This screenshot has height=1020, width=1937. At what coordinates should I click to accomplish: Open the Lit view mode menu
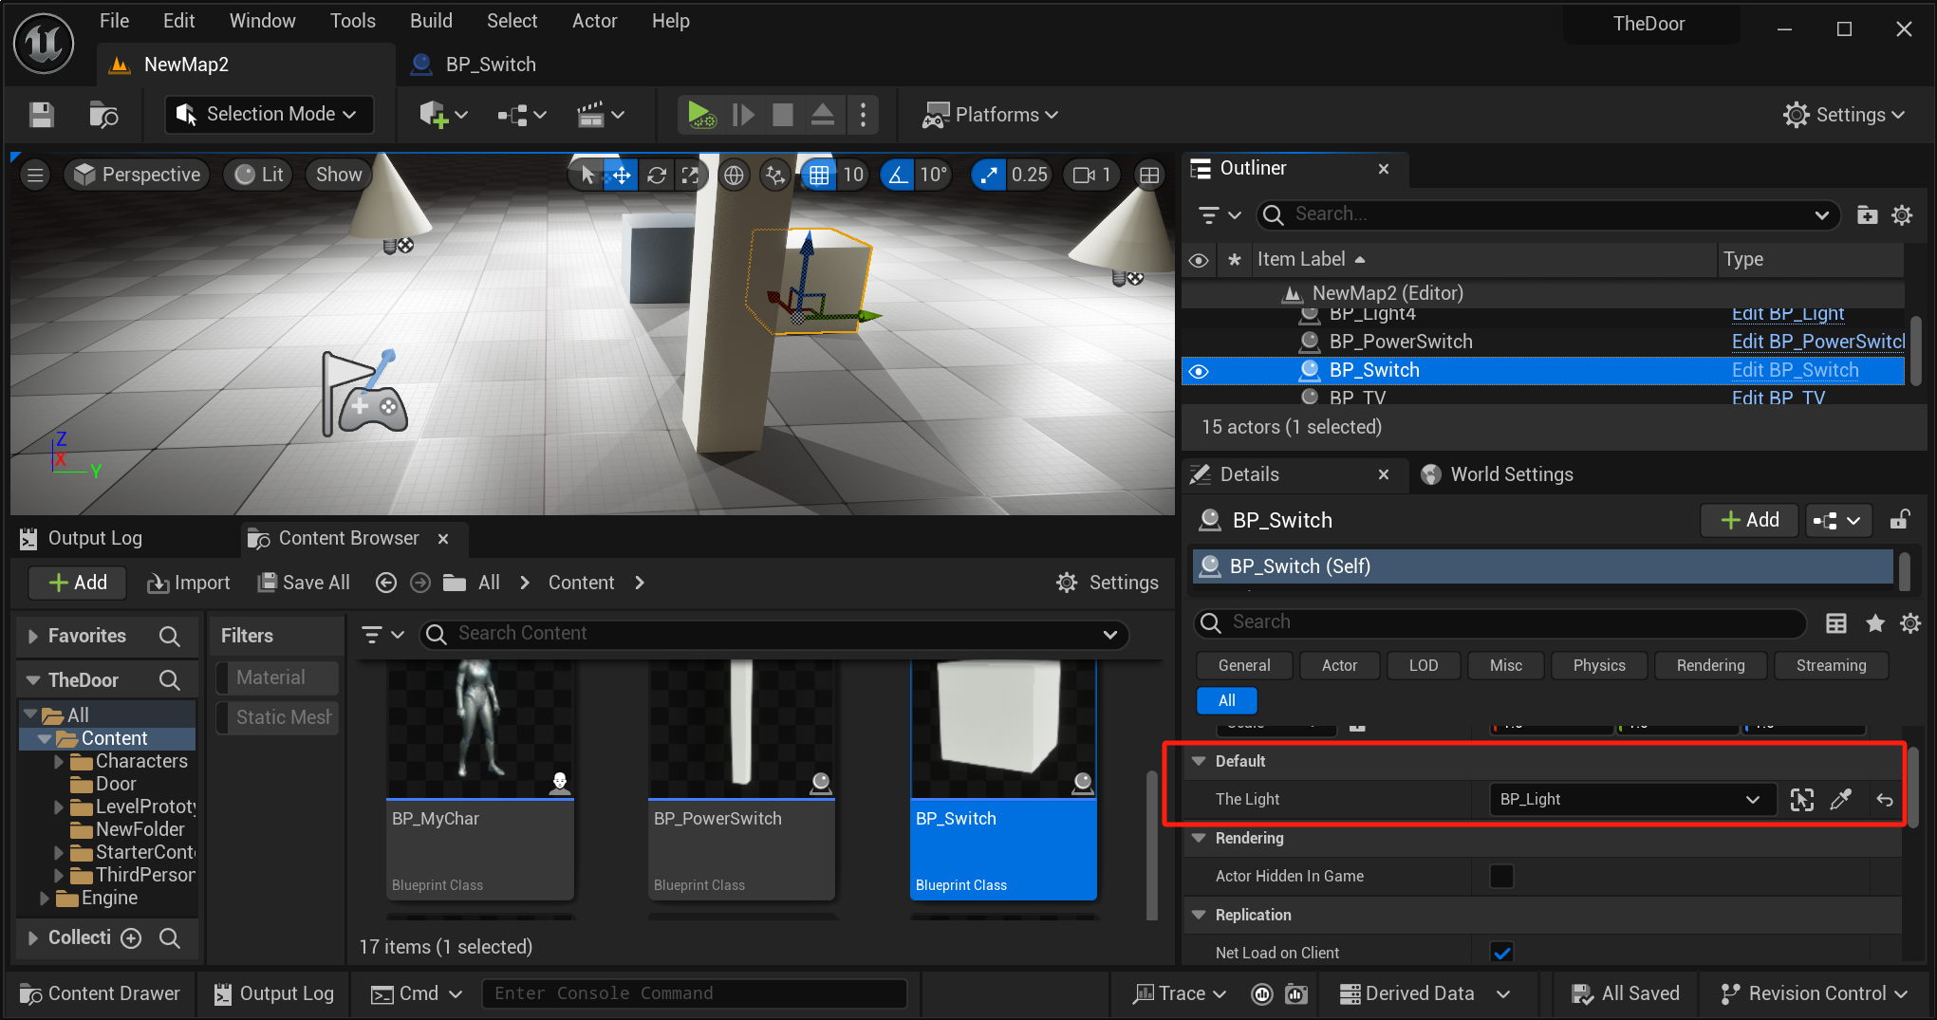click(259, 175)
